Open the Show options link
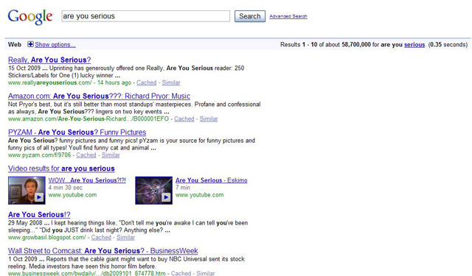 (x=55, y=45)
